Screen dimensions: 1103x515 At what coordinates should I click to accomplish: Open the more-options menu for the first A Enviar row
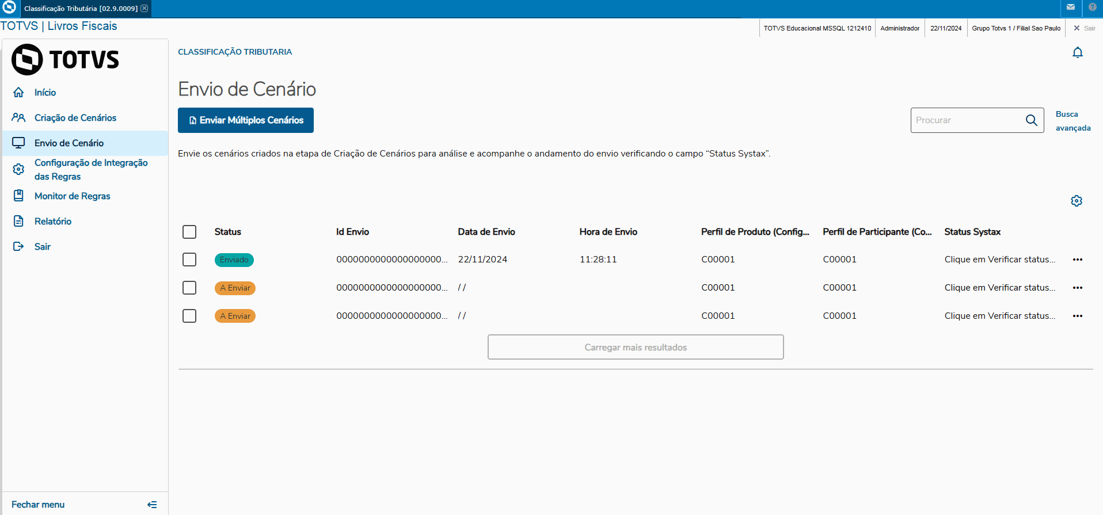point(1078,288)
